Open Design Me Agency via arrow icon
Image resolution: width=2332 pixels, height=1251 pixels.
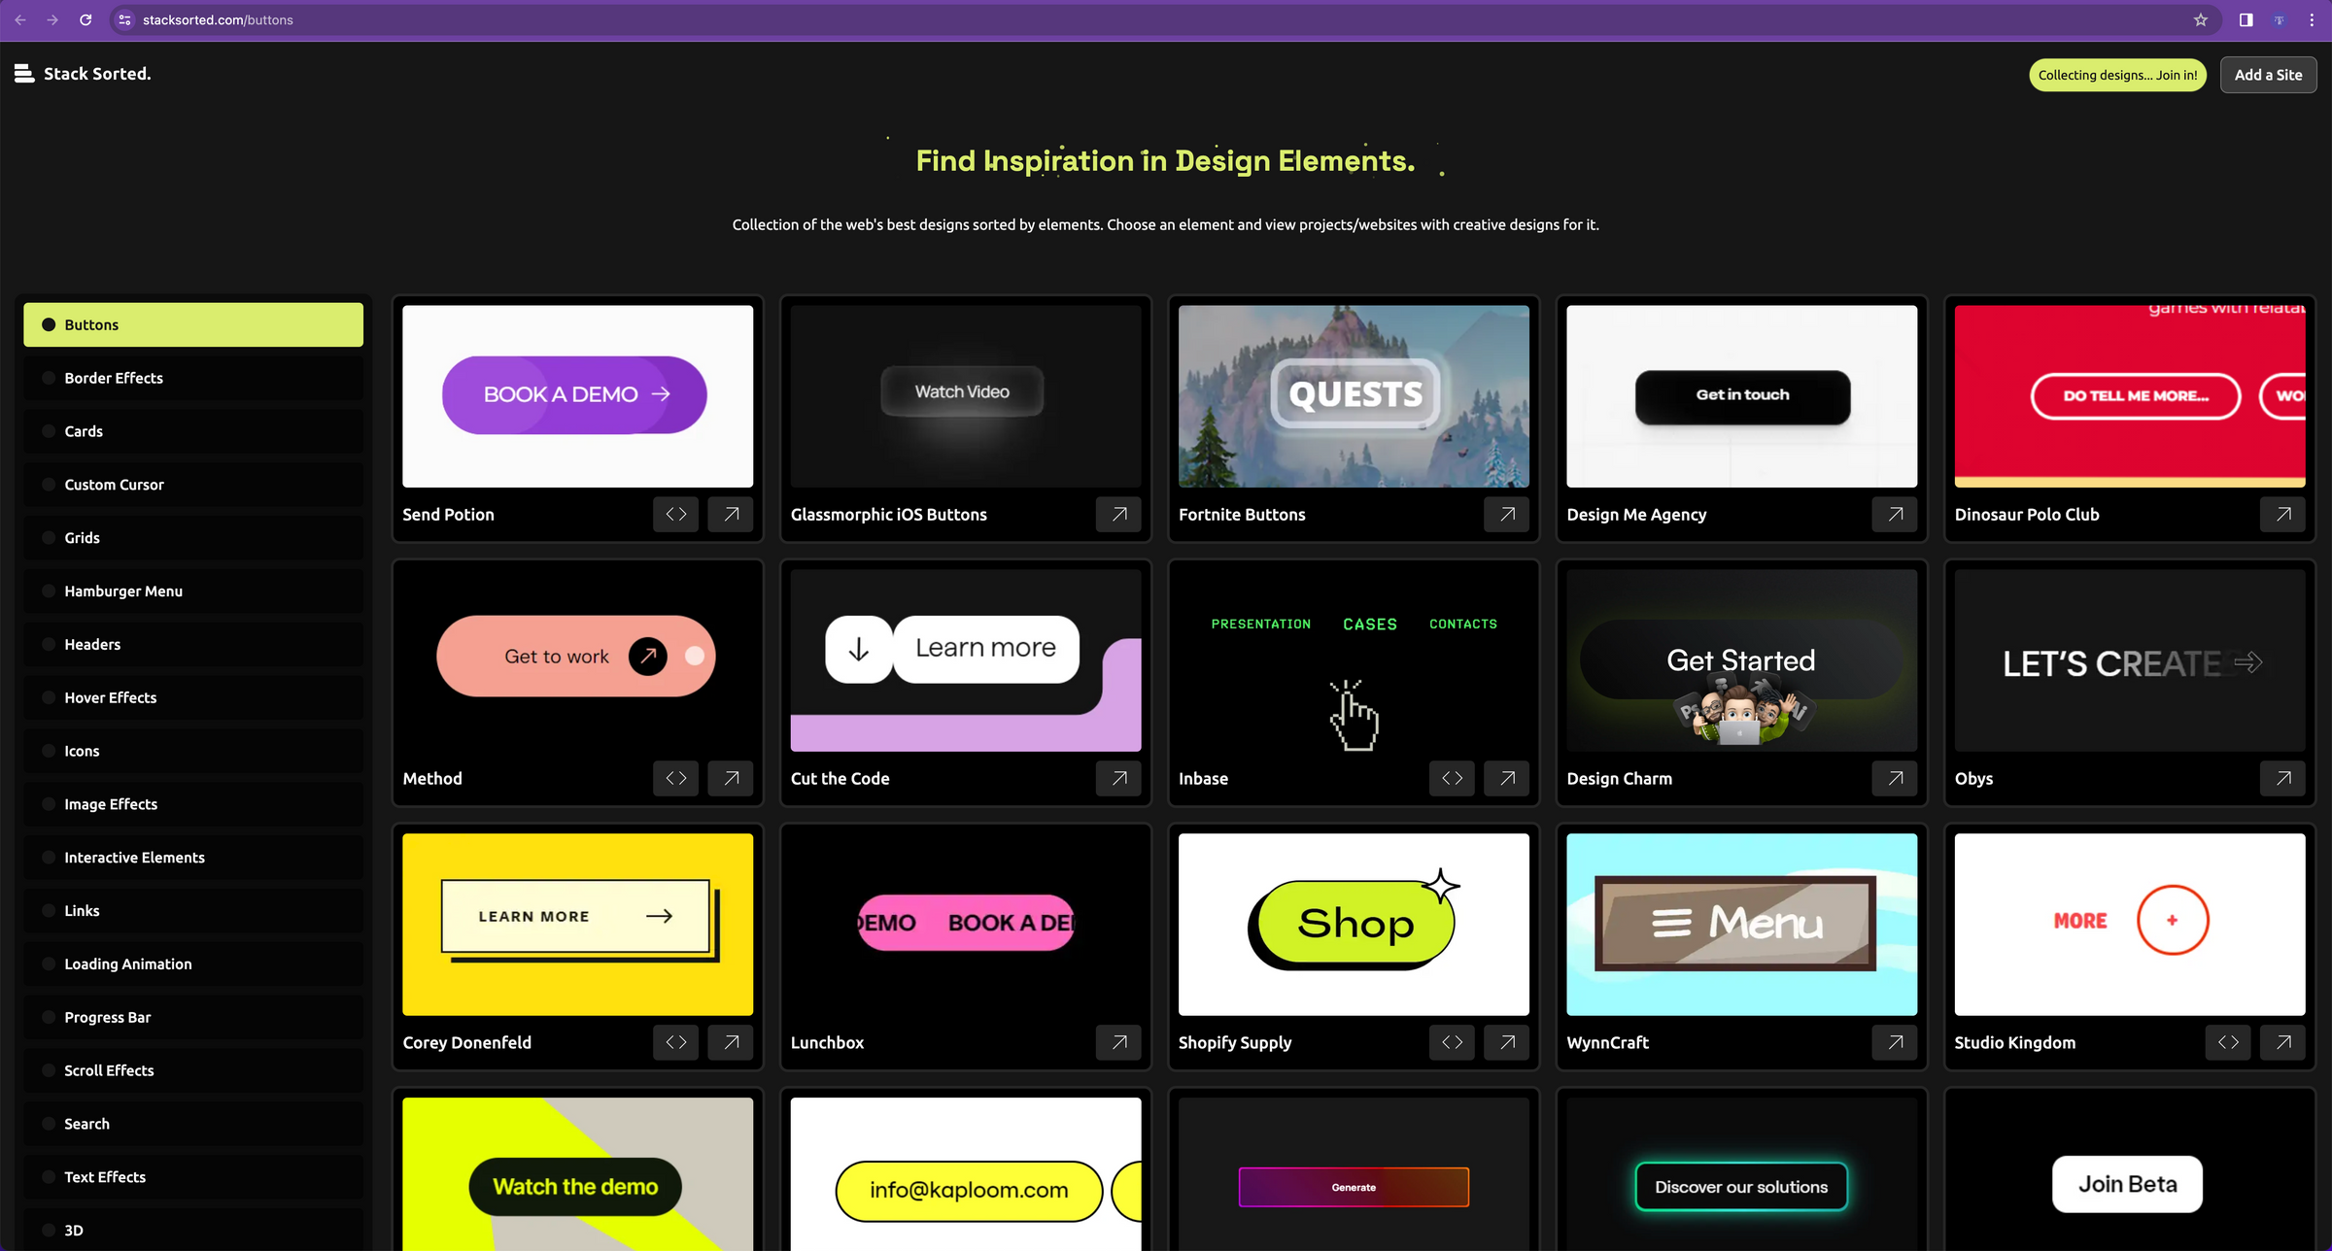(x=1894, y=514)
